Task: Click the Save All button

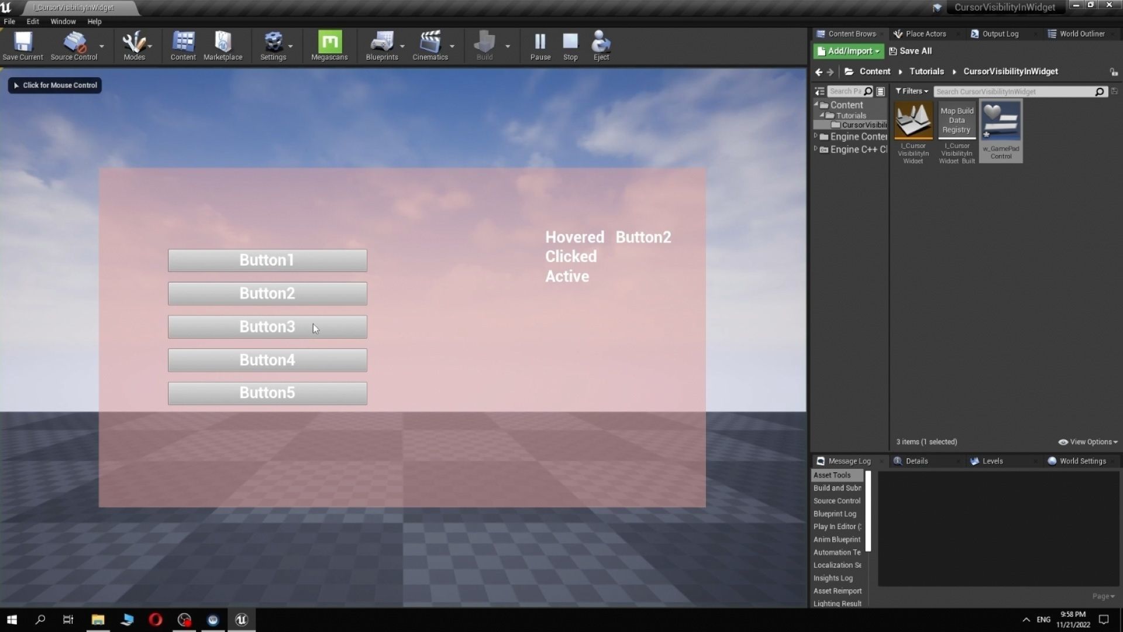Action: (x=910, y=51)
